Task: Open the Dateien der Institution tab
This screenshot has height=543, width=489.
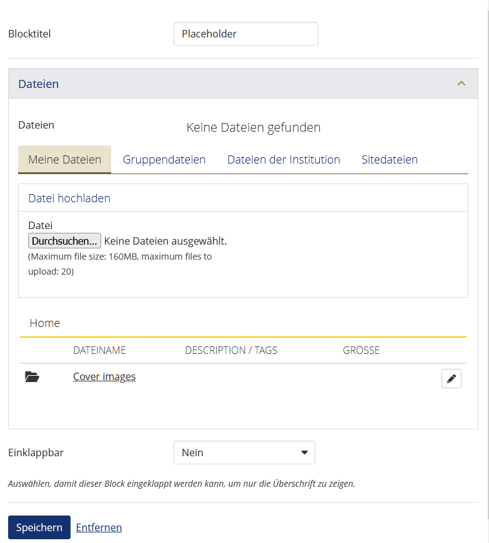Action: tap(284, 159)
